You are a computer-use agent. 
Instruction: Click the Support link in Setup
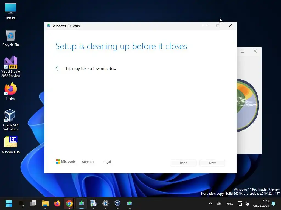(88, 162)
